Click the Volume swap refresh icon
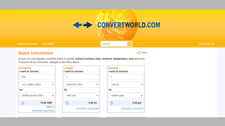The height and width of the screenshot is (126, 225). 112,103
